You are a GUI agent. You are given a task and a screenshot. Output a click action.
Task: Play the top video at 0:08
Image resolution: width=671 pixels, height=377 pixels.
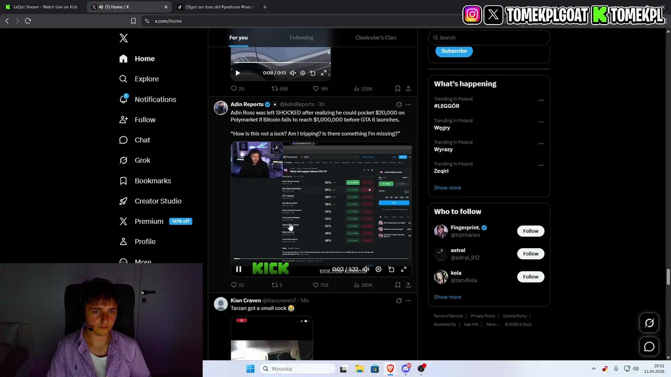tap(237, 73)
